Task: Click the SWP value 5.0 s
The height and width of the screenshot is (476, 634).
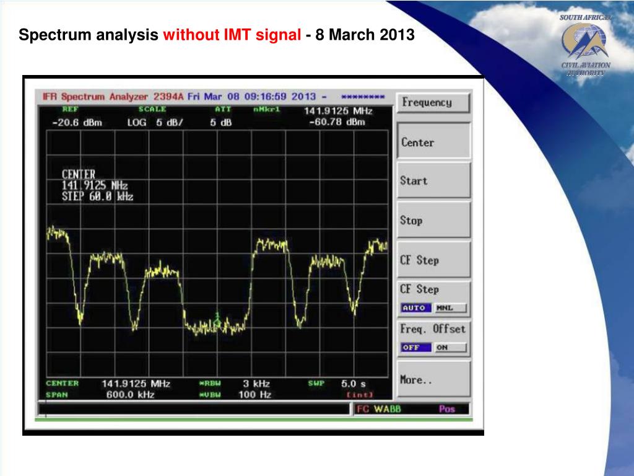Action: click(x=353, y=384)
